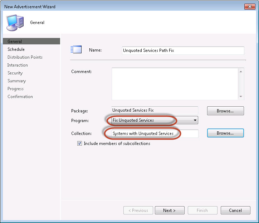
Task: Open the Distribution Points step
Action: click(25, 57)
